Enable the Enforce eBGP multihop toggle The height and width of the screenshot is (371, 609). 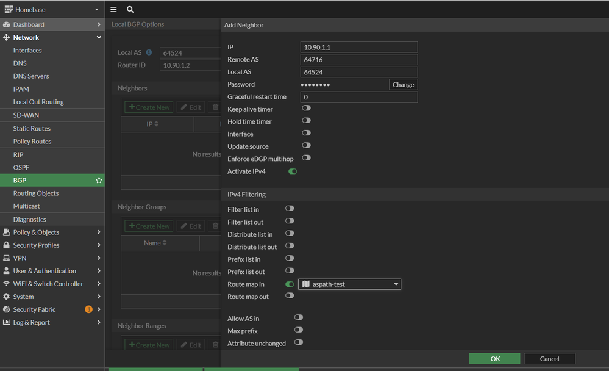click(306, 158)
